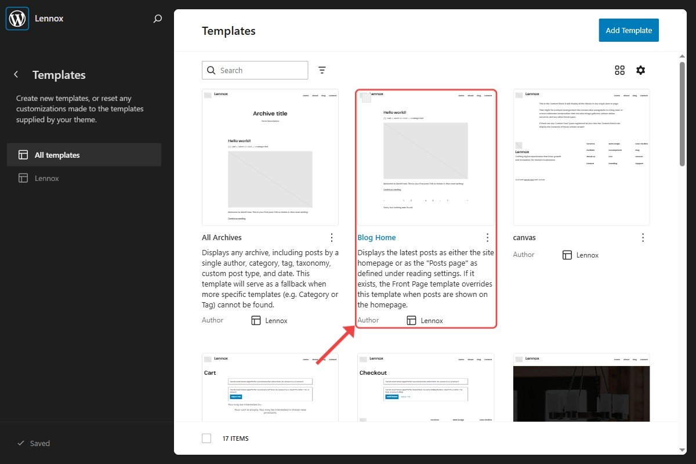Switch layout via the grid view icon
The image size is (696, 464).
[x=619, y=70]
